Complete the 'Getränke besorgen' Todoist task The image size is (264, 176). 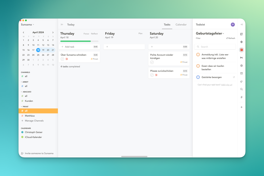pyautogui.click(x=198, y=77)
